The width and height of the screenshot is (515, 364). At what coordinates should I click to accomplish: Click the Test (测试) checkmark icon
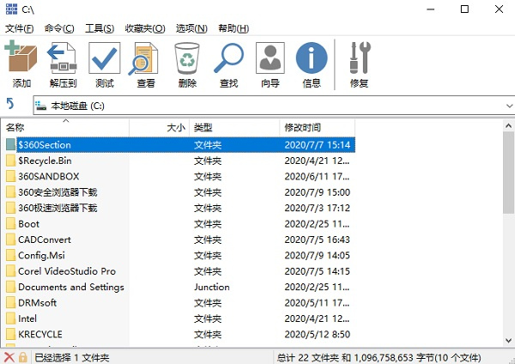click(x=105, y=58)
